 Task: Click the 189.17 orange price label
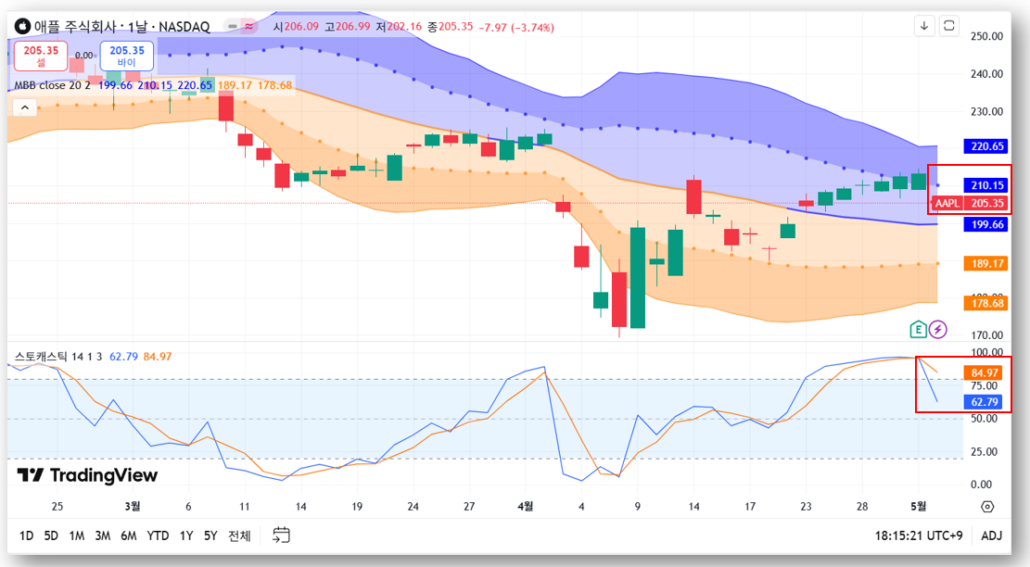(x=985, y=263)
